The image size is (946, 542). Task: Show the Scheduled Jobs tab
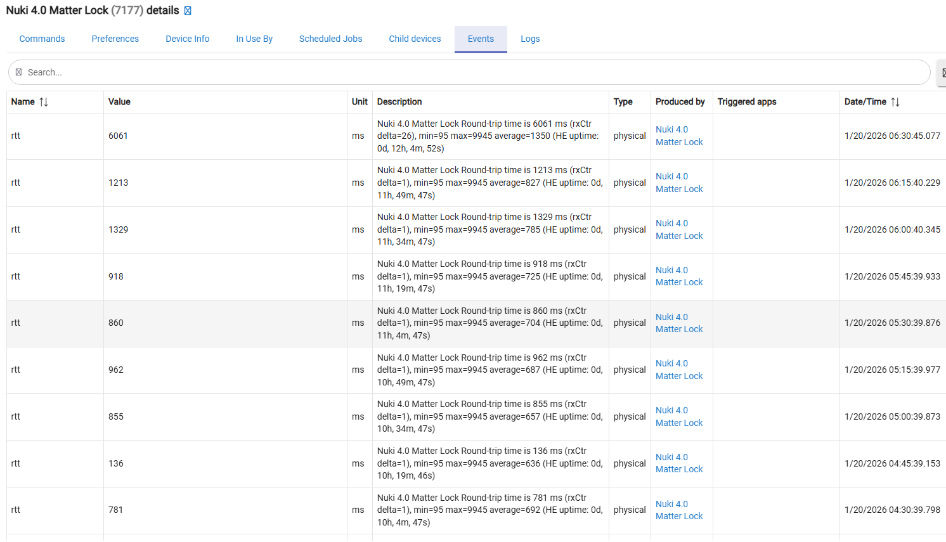pyautogui.click(x=330, y=39)
